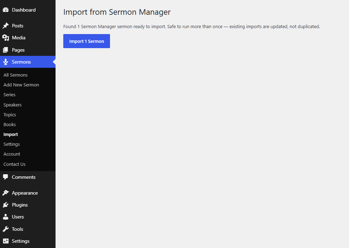Click the Pages icon in sidebar
Viewport: 349px width, 248px height.
point(6,50)
